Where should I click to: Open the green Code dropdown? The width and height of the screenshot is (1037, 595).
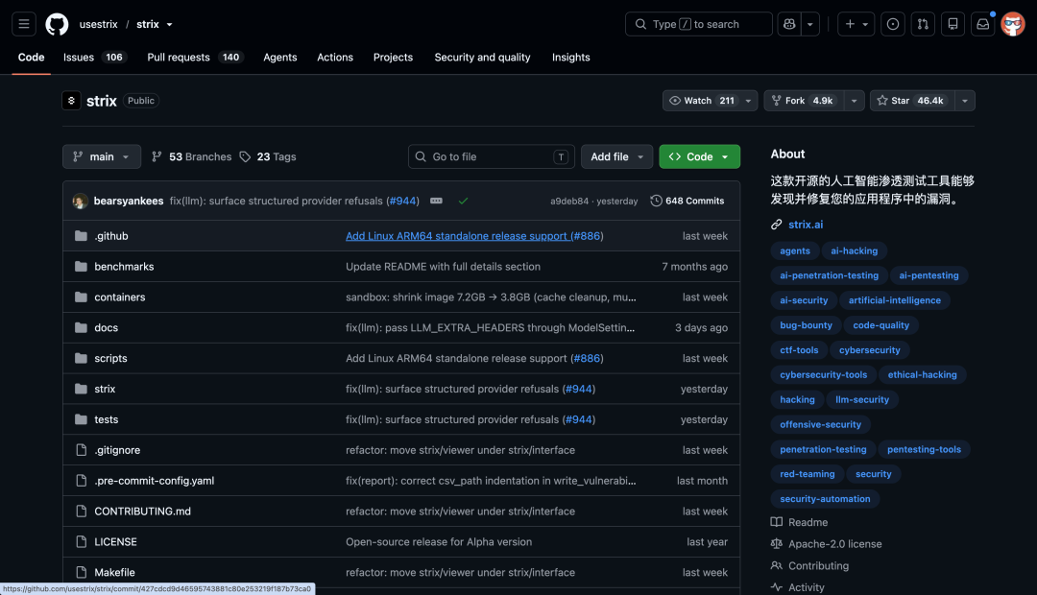click(x=700, y=156)
